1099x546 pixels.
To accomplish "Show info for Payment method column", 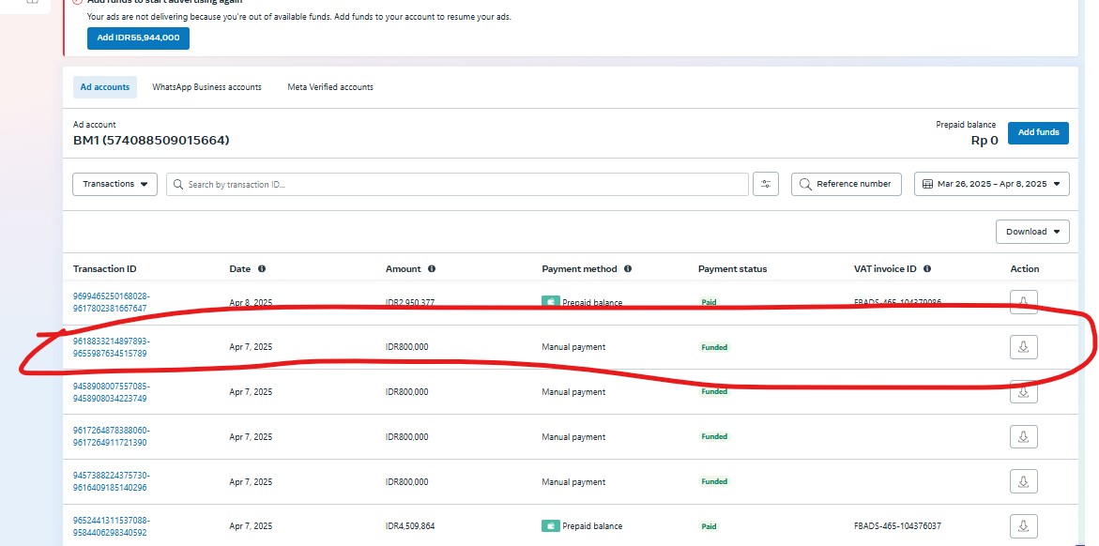I will coord(628,269).
